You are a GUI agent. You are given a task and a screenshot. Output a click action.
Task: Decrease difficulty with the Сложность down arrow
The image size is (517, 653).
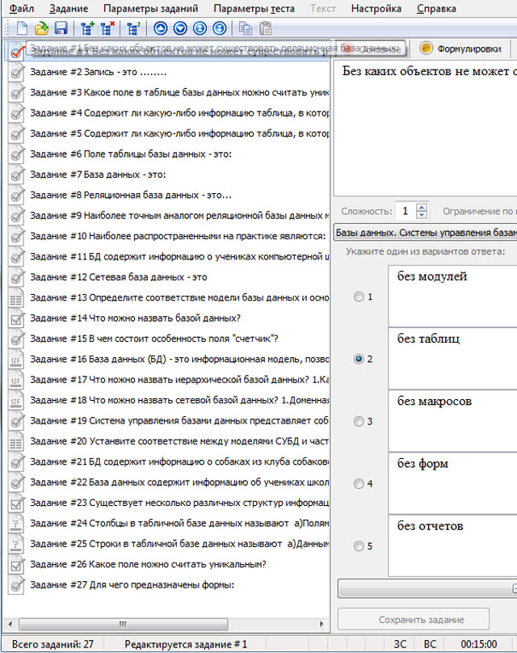coord(421,216)
